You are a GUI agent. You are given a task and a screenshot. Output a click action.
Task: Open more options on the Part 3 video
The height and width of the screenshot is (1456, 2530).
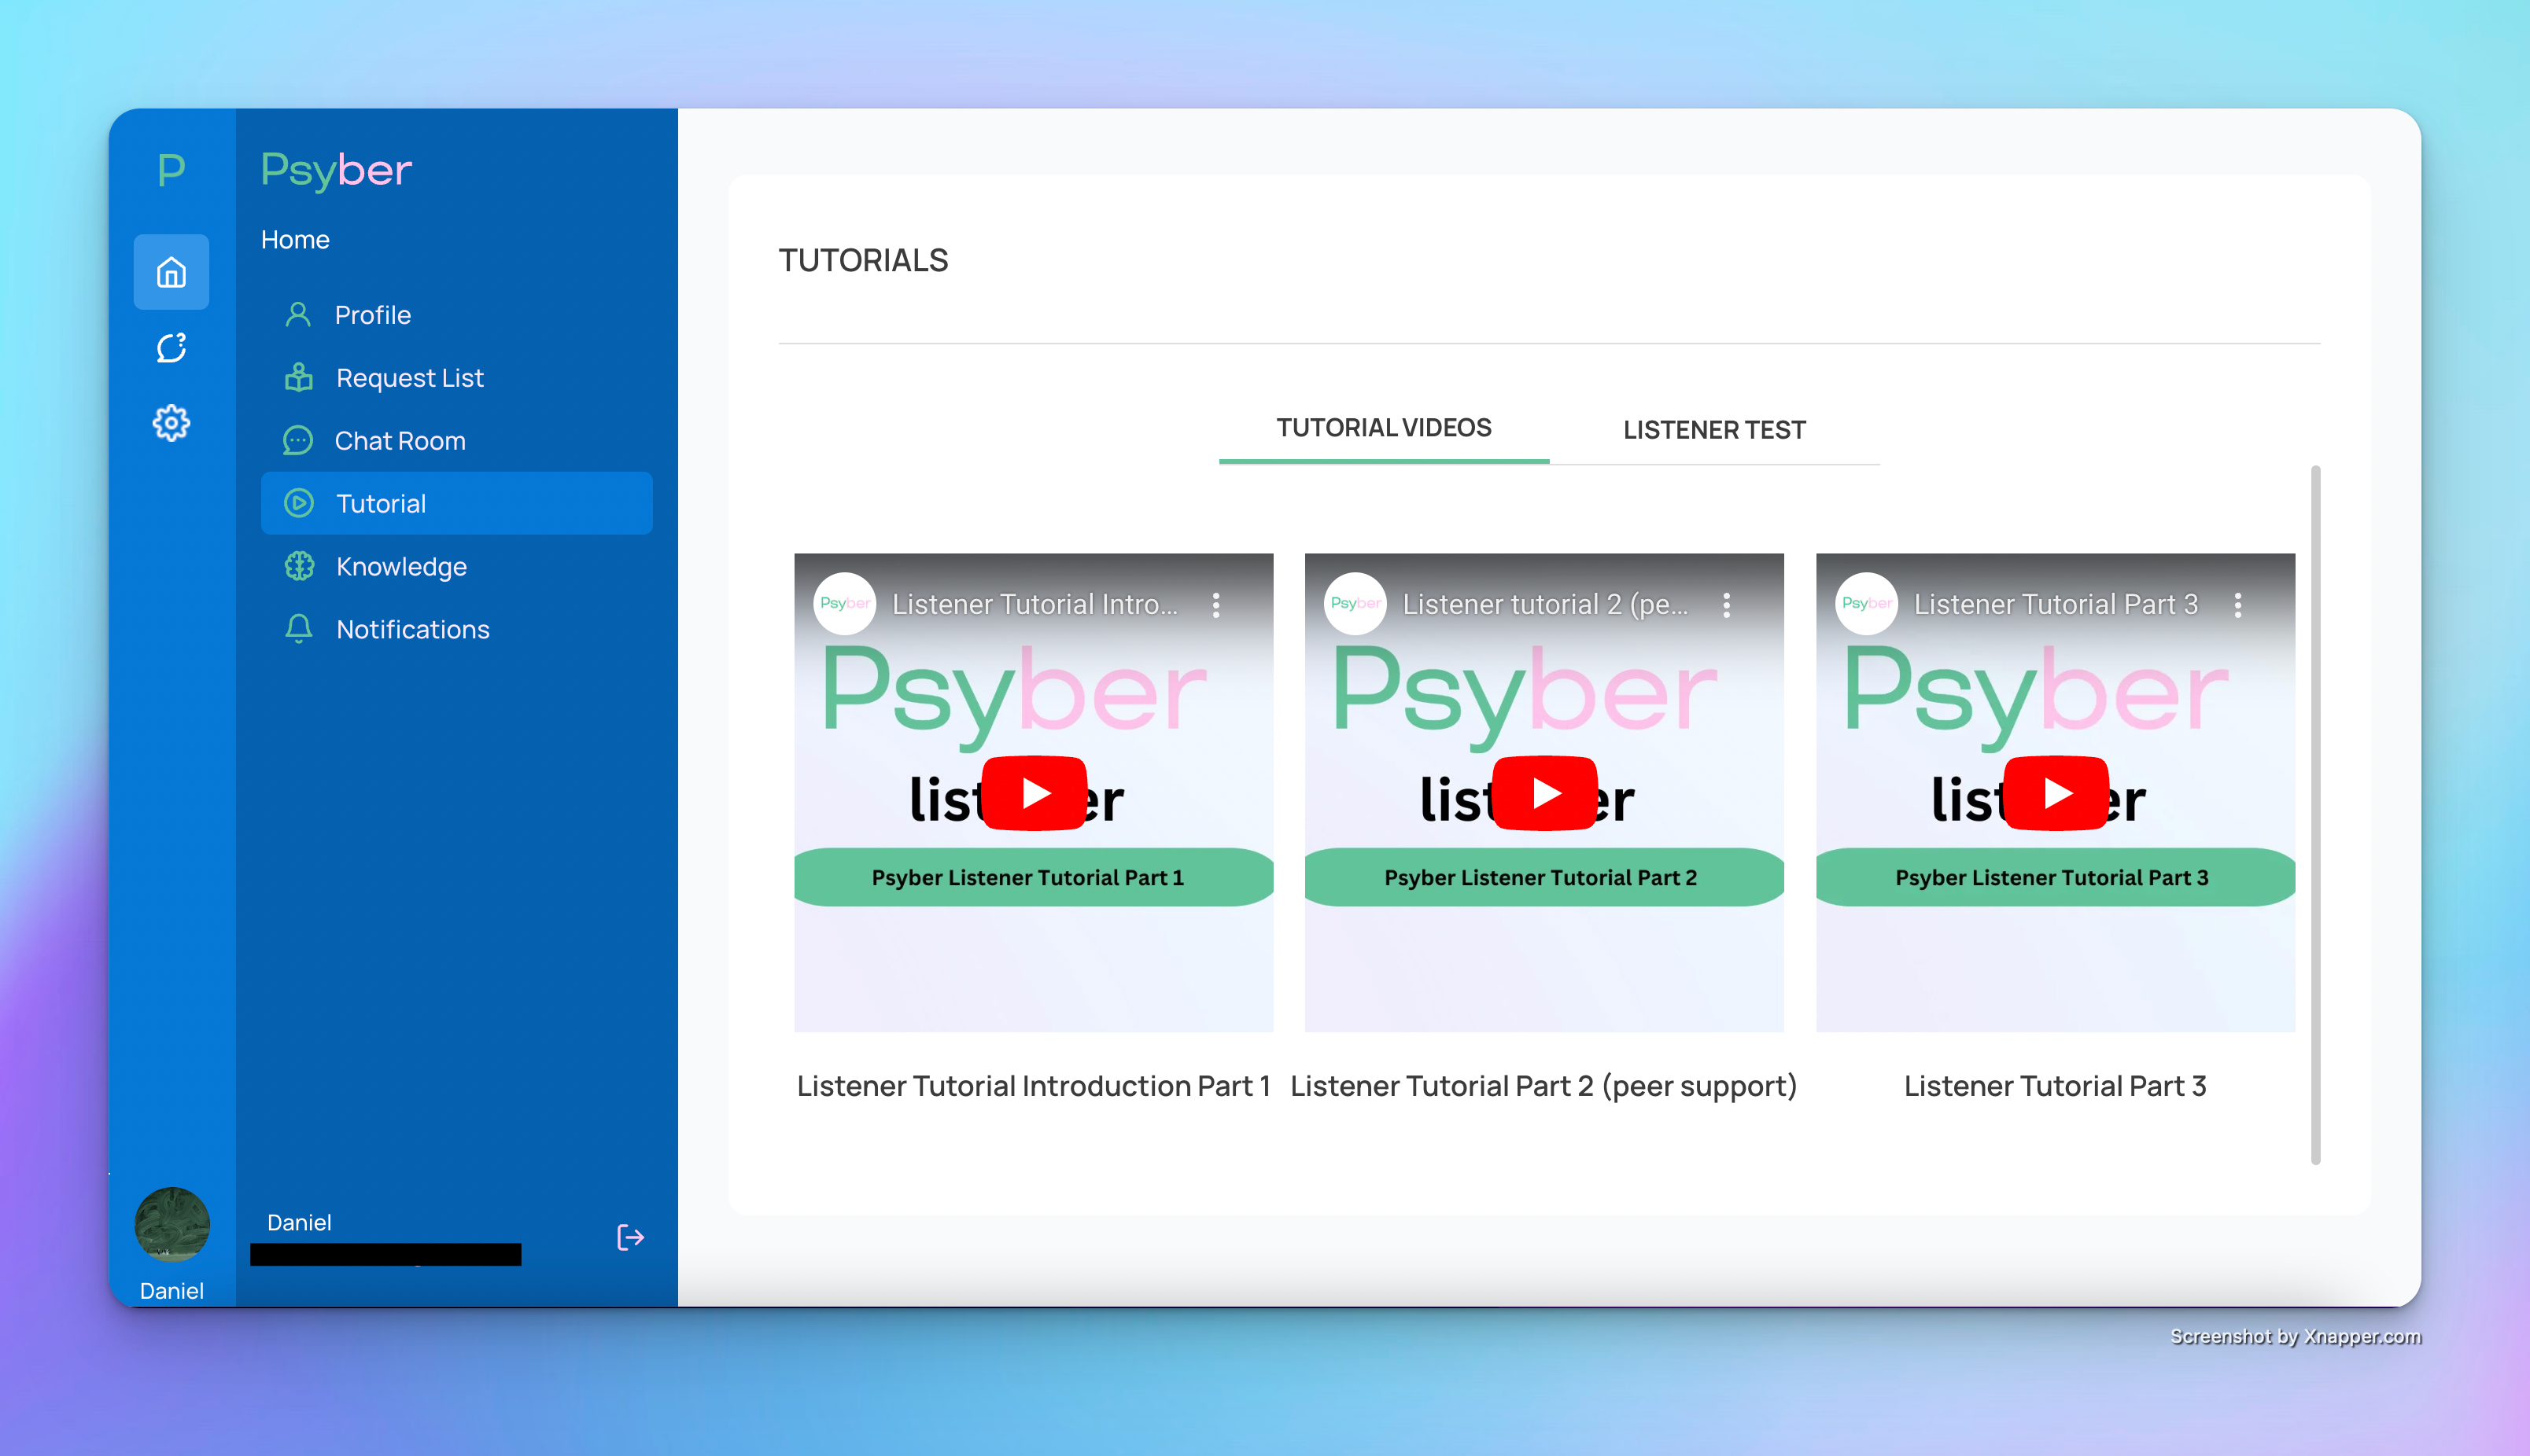(2238, 605)
